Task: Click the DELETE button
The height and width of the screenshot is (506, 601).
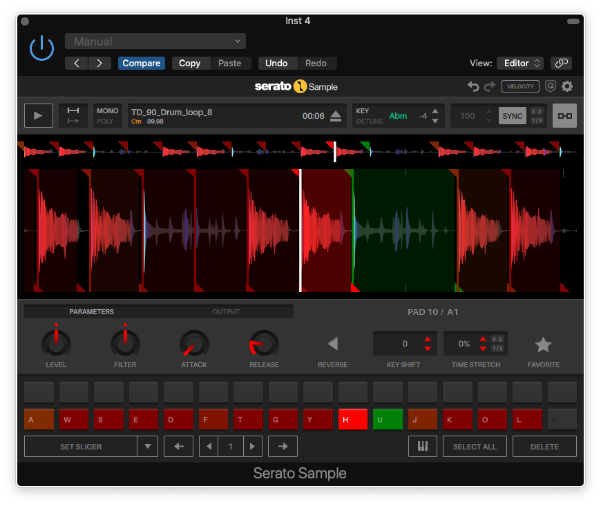Action: pyautogui.click(x=544, y=447)
